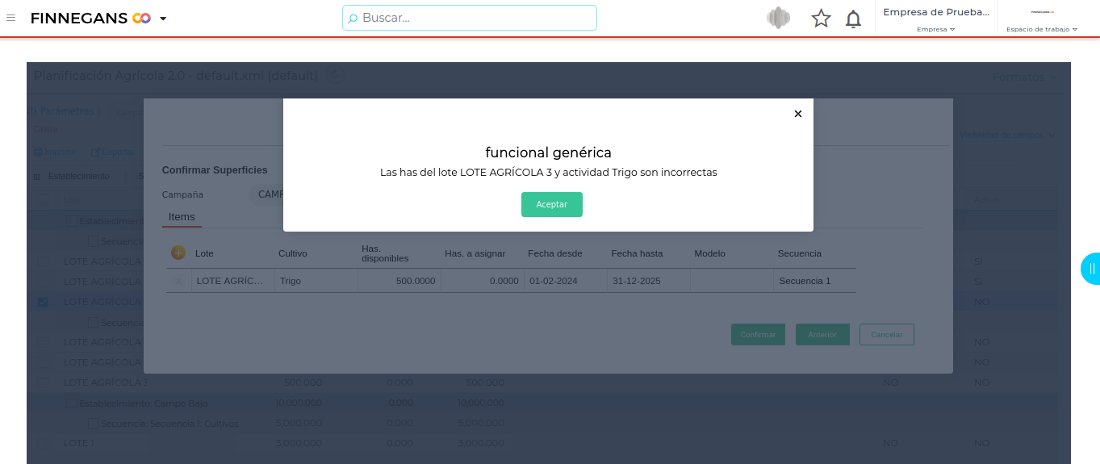Open the voice assistant waveform icon

pos(778,18)
